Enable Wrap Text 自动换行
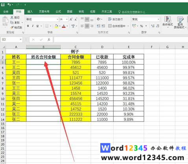188x164 pixels. [116, 19]
